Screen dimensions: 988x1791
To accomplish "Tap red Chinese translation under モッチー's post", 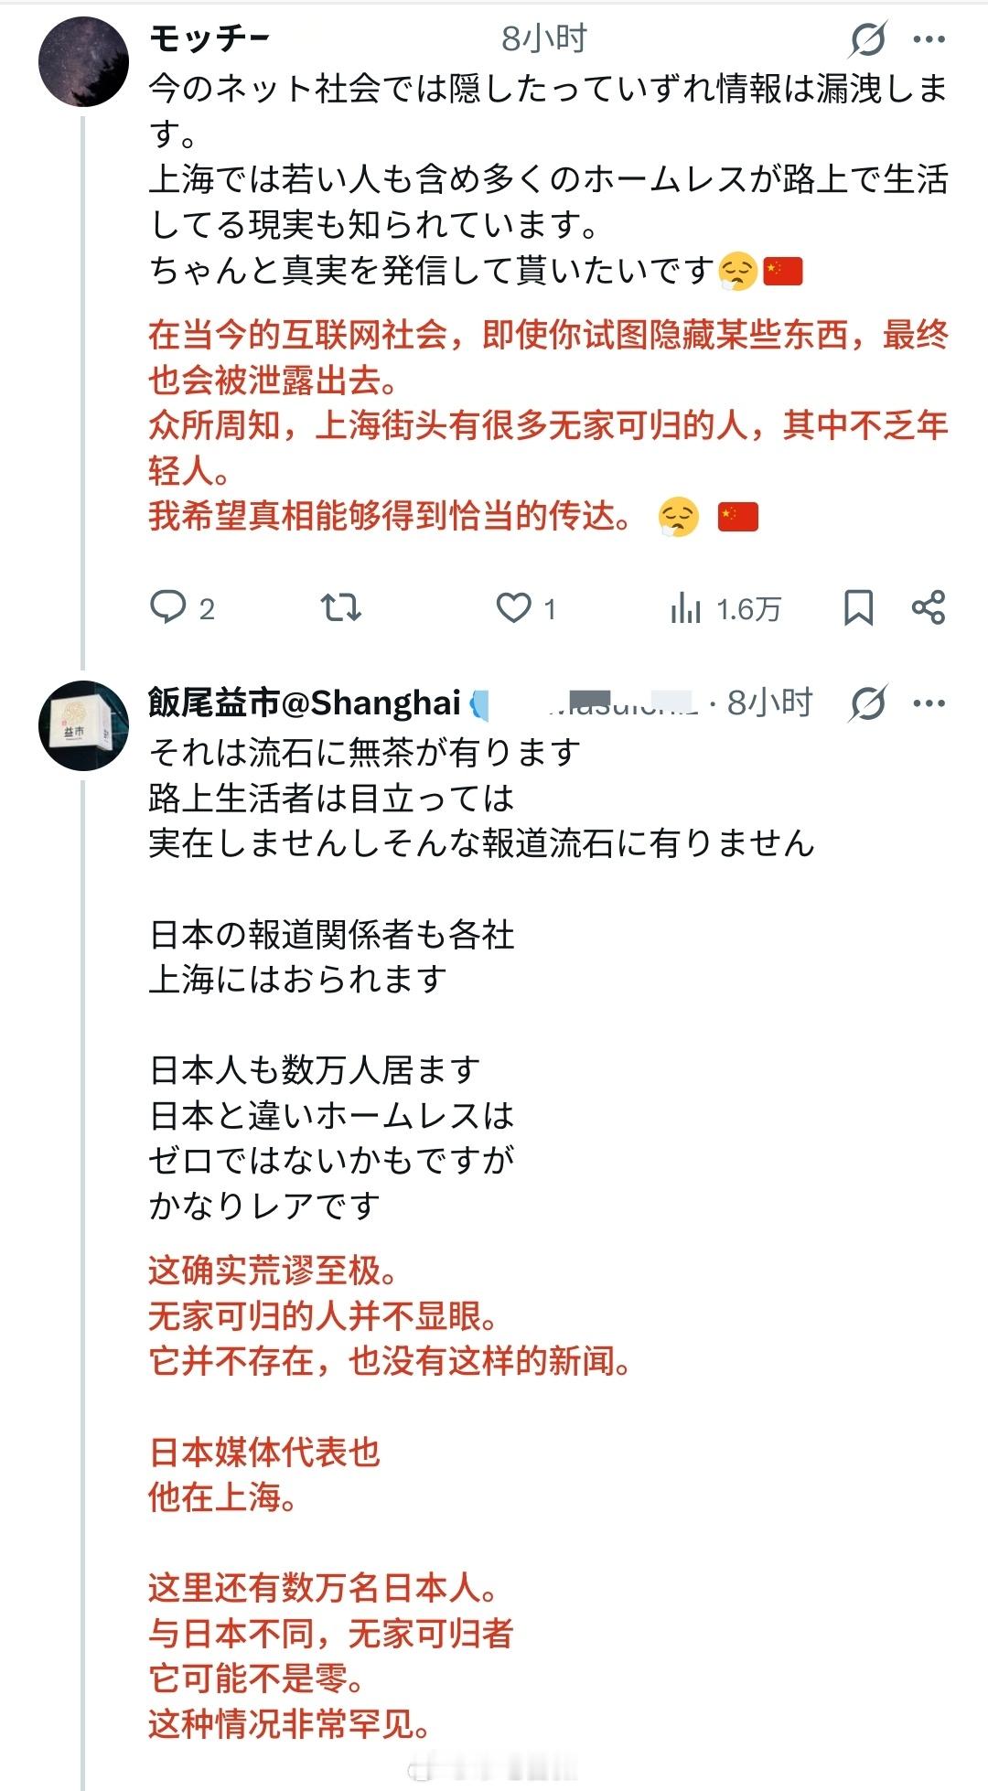I will [547, 425].
